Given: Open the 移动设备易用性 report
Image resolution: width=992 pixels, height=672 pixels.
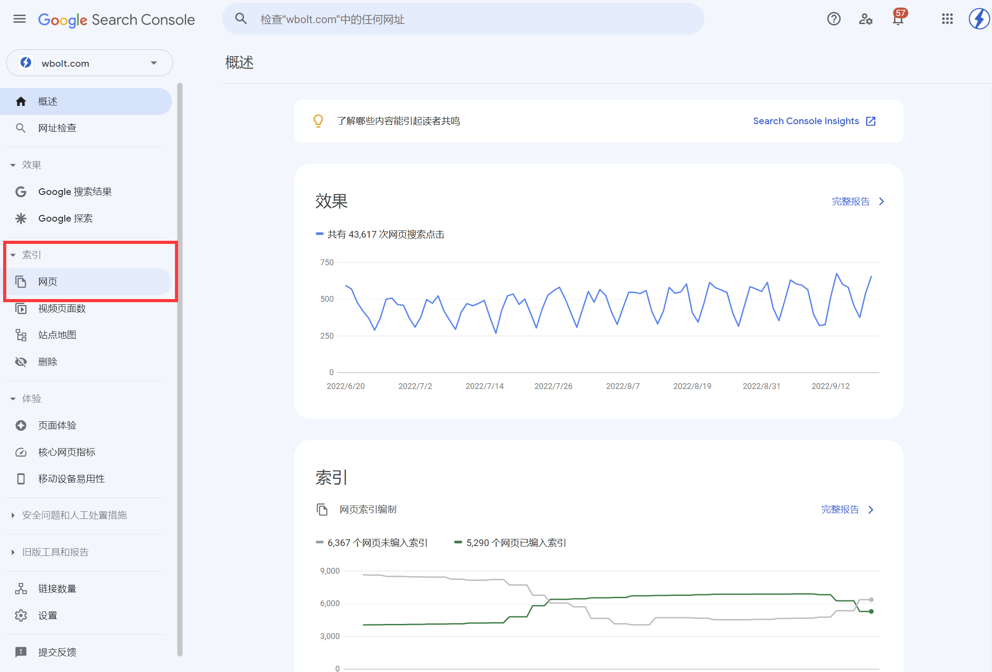Looking at the screenshot, I should pyautogui.click(x=71, y=478).
